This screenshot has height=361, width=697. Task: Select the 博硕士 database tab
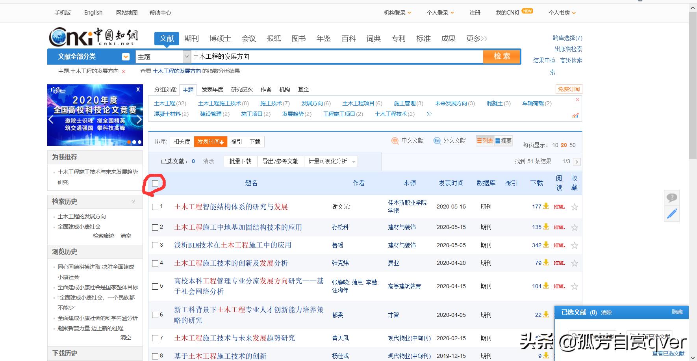(x=220, y=39)
